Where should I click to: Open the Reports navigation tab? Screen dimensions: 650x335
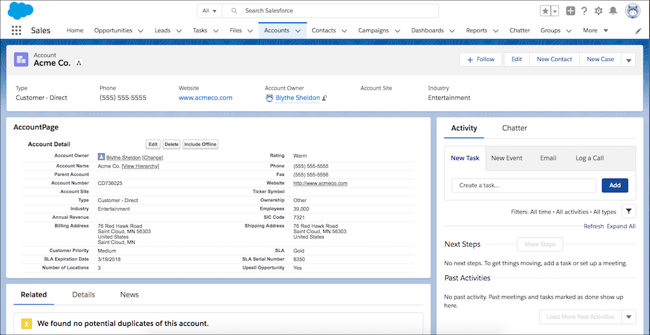tap(476, 31)
